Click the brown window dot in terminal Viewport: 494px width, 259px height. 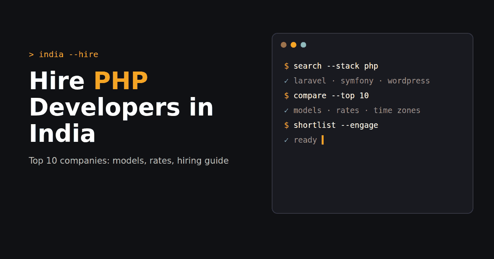click(284, 45)
